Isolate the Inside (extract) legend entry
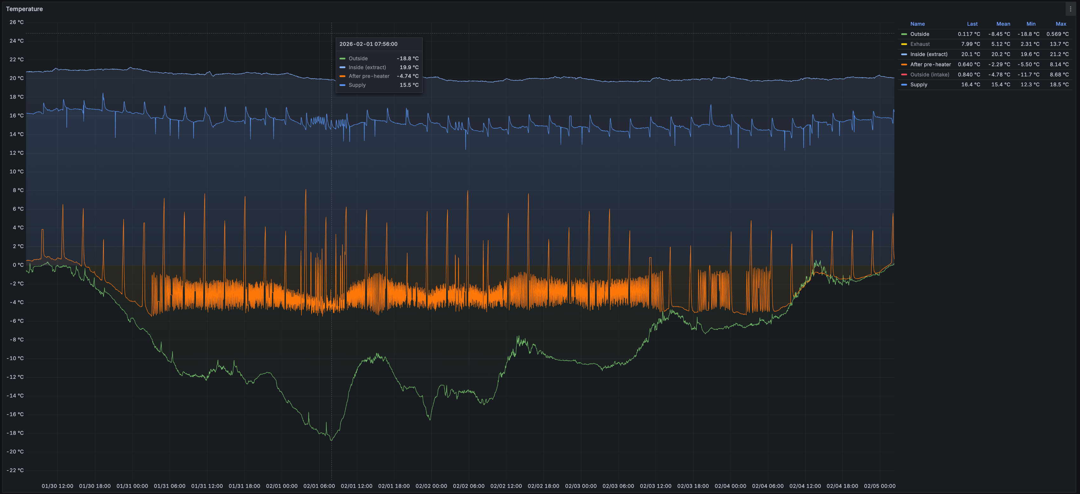Screen dimensions: 1080x494 tap(929, 55)
